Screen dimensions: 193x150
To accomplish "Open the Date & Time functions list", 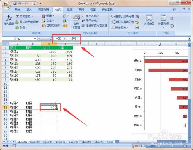I will pos(52,25).
